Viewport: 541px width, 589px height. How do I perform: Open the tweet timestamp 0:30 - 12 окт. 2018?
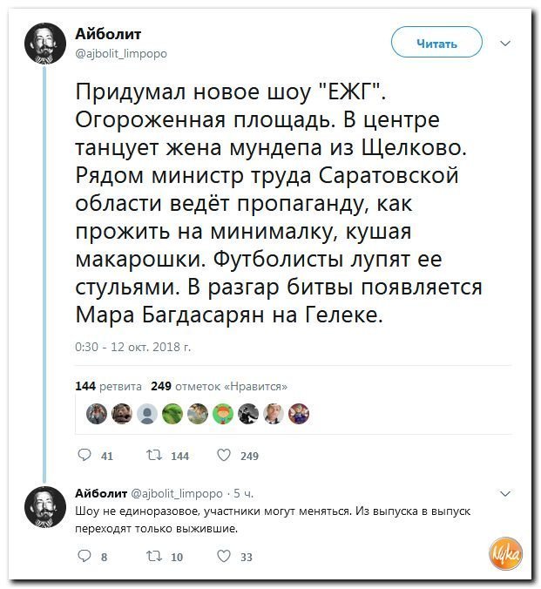(x=133, y=346)
